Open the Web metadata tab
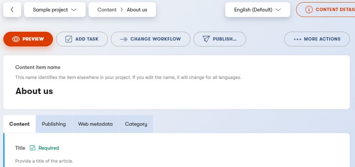 tap(95, 124)
